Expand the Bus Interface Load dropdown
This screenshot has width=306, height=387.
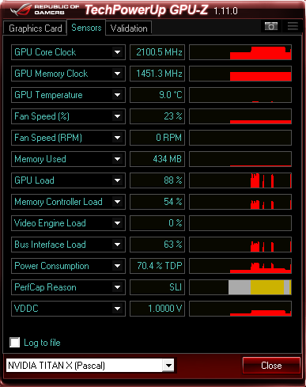click(117, 245)
